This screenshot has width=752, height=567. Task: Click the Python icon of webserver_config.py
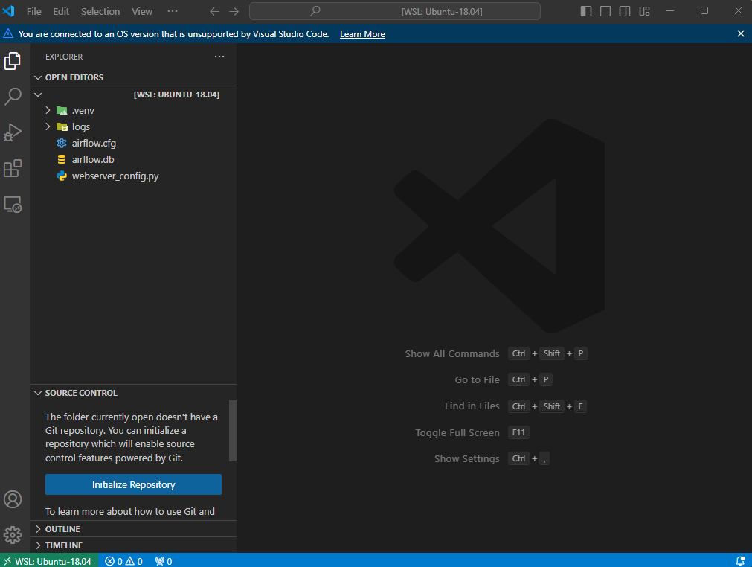pyautogui.click(x=62, y=176)
